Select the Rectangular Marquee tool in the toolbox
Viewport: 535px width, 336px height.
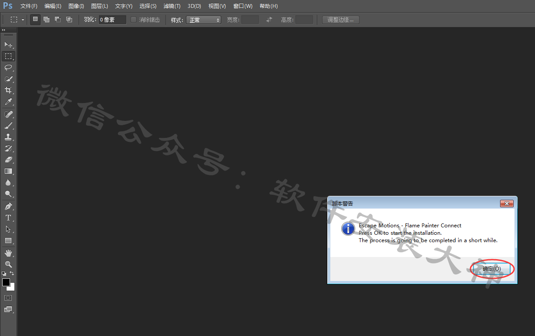click(x=8, y=56)
